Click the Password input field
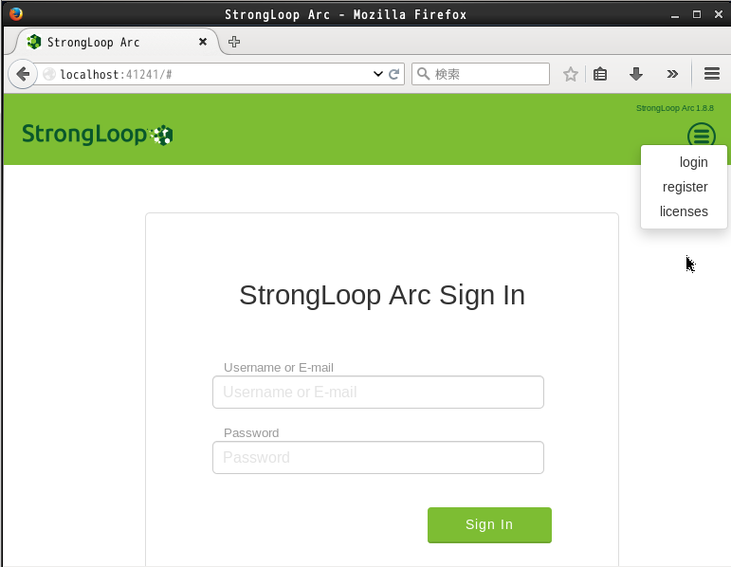This screenshot has height=567, width=731. pyautogui.click(x=378, y=457)
